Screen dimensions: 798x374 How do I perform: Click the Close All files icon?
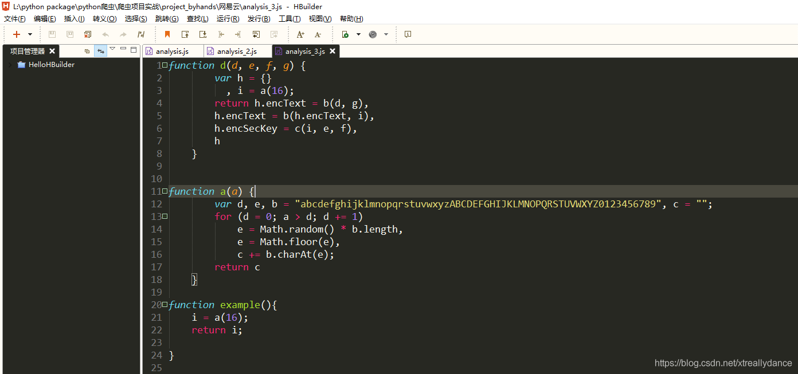(x=88, y=34)
